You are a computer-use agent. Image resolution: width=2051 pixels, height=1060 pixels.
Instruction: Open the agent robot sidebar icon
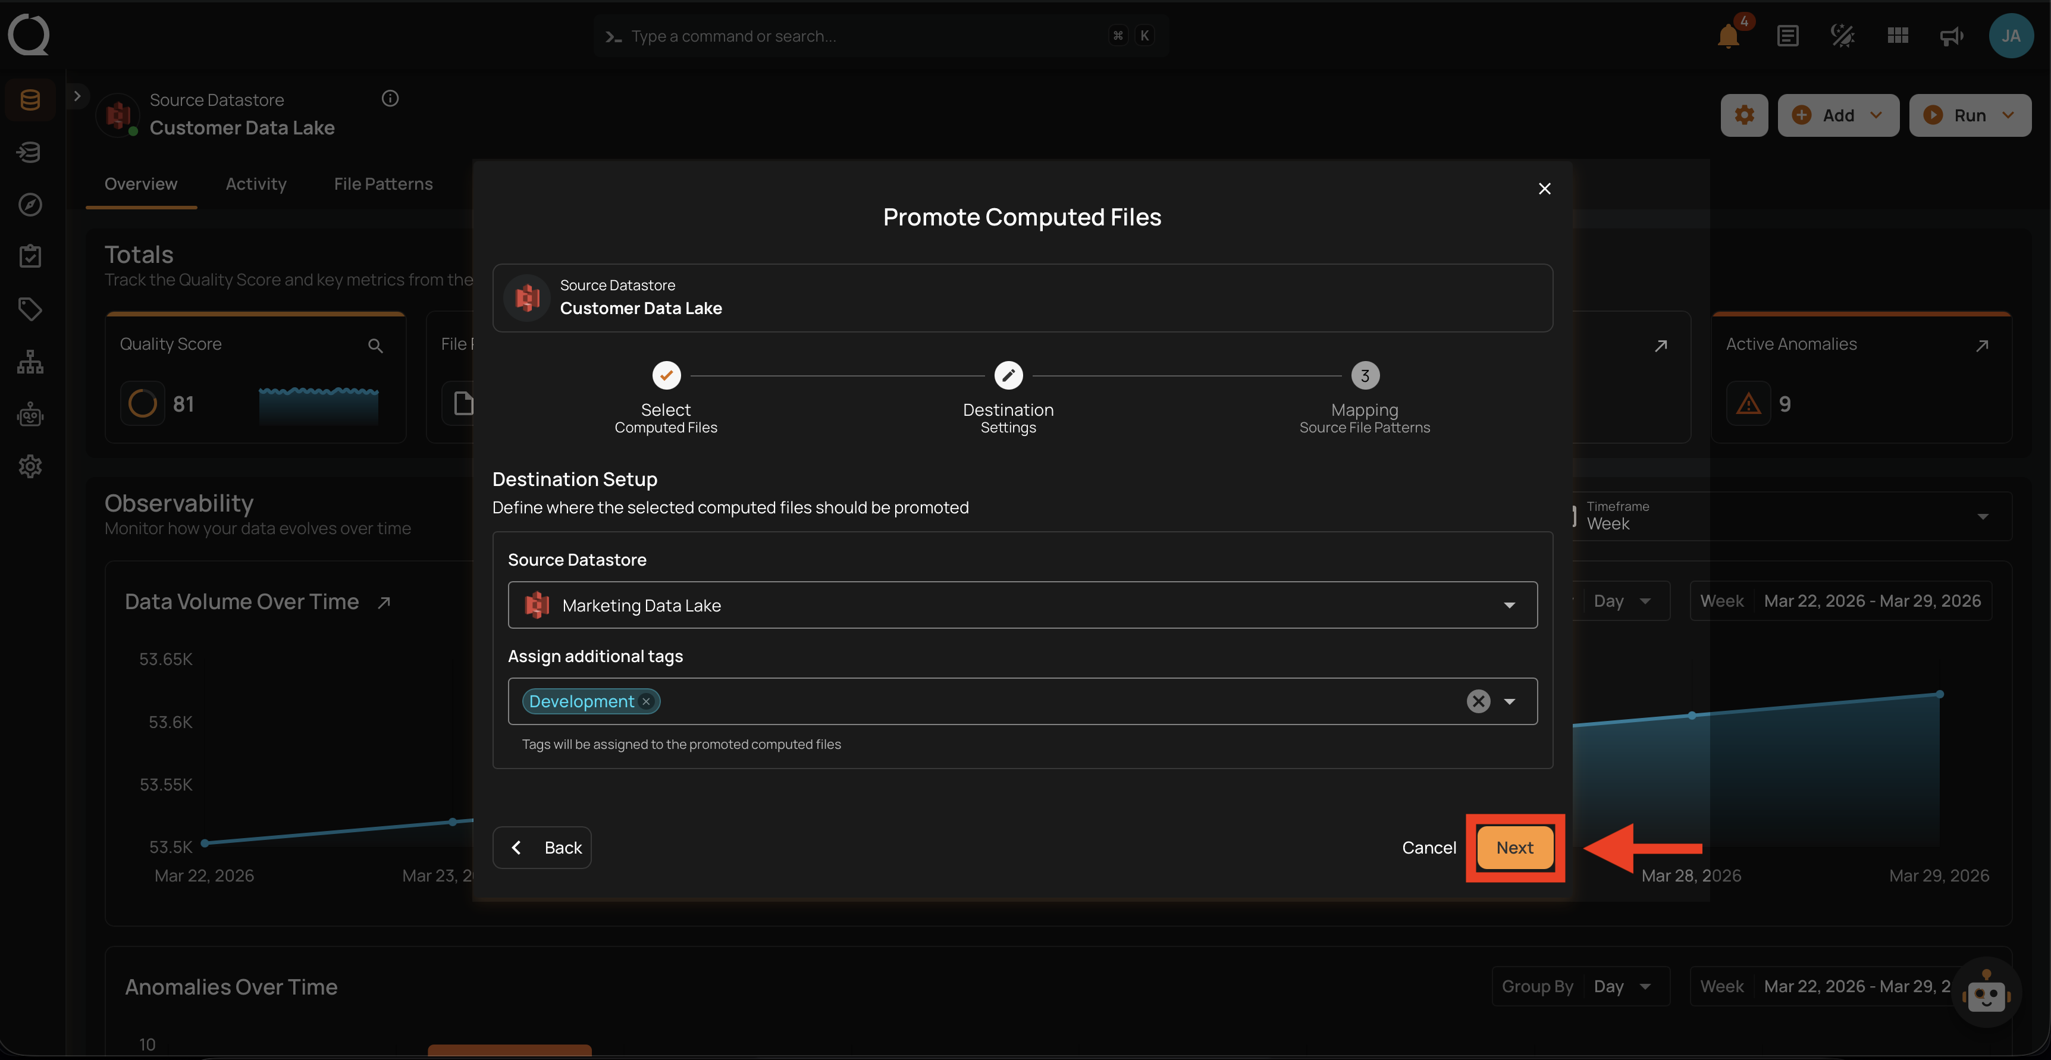click(30, 414)
